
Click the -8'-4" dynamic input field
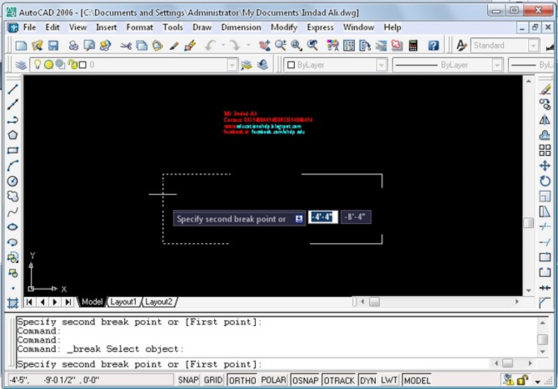pyautogui.click(x=356, y=217)
